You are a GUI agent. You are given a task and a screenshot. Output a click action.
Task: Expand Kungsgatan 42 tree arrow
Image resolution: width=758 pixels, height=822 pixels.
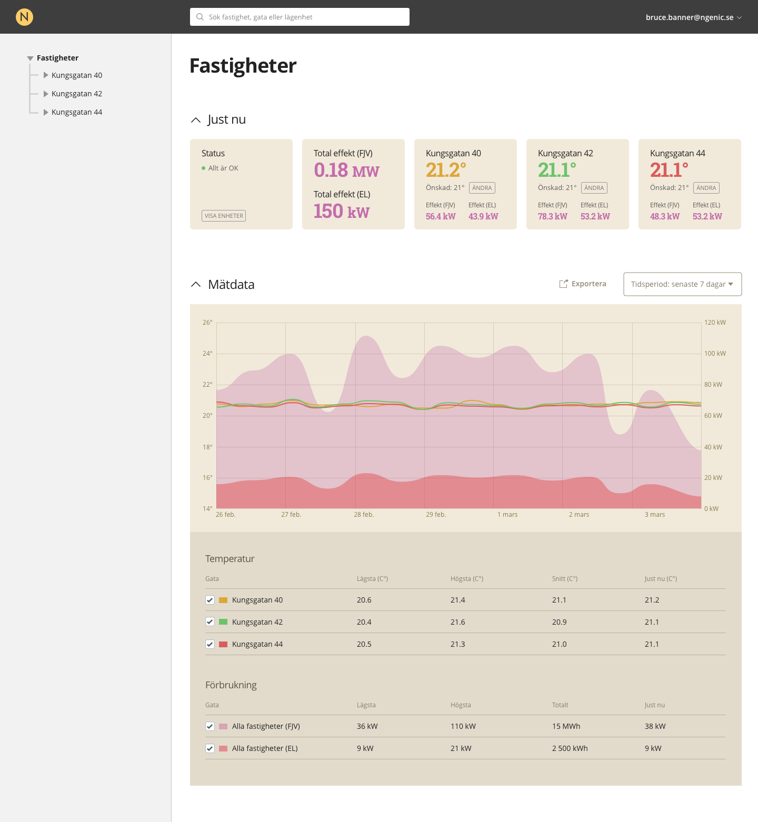pos(46,94)
